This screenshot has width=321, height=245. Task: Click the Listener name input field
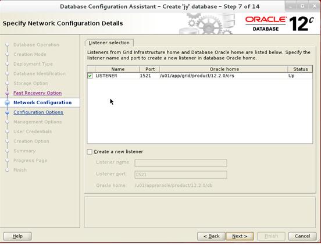click(181, 163)
